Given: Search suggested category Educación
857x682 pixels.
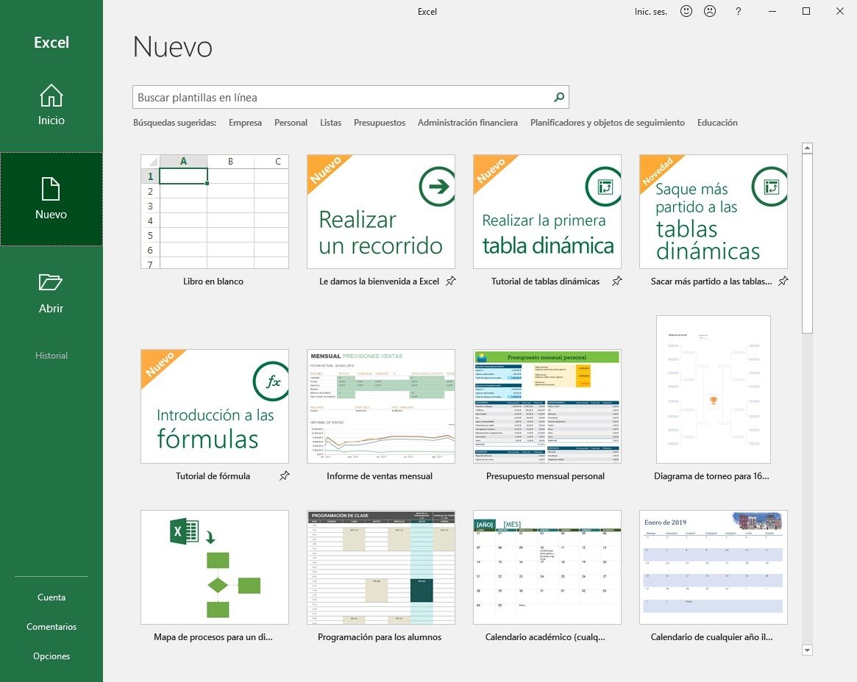Looking at the screenshot, I should (718, 123).
